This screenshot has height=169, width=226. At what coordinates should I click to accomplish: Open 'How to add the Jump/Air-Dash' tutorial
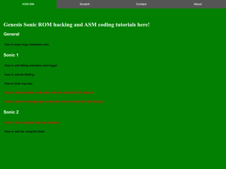click(25, 131)
